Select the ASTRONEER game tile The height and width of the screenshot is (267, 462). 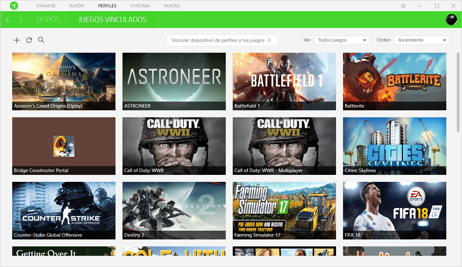coord(174,81)
